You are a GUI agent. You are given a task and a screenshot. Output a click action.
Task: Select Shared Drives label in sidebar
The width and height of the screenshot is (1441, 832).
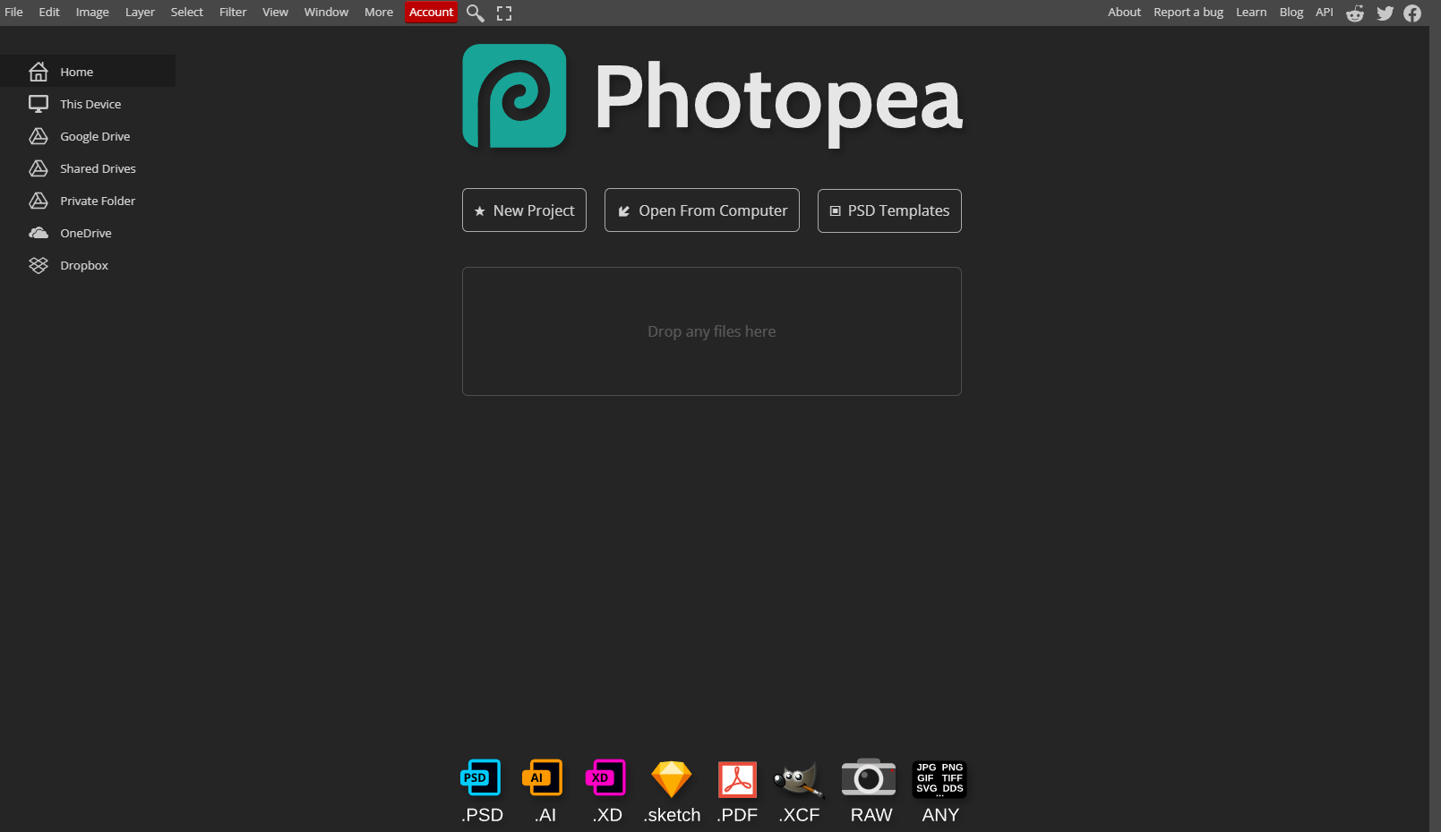[x=98, y=168]
